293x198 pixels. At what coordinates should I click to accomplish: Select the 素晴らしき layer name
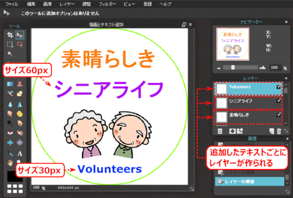pos(239,115)
